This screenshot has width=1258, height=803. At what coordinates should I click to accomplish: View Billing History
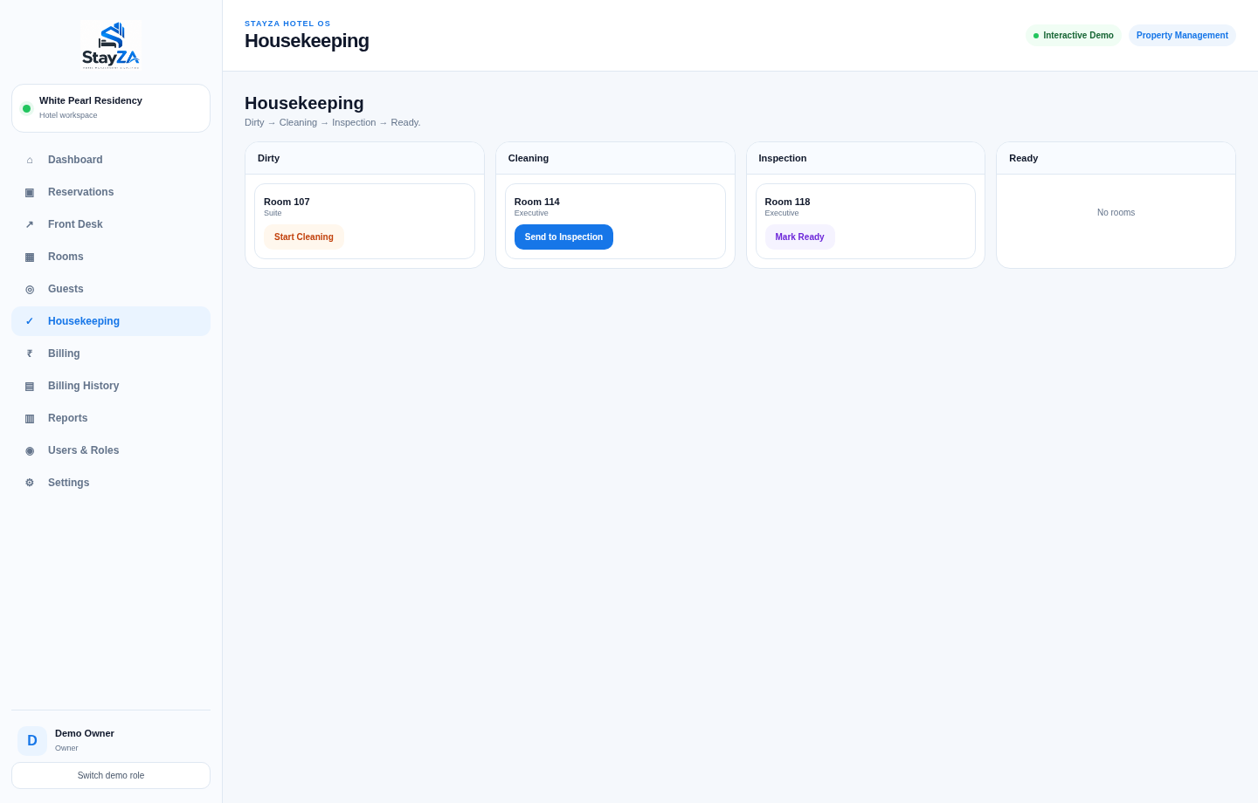[x=111, y=386]
